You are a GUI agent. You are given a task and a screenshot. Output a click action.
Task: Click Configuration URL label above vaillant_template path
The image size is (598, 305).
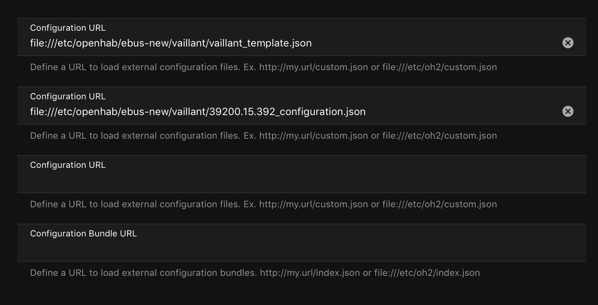pos(68,28)
